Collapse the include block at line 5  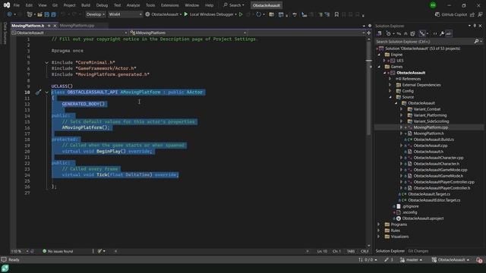(x=47, y=62)
